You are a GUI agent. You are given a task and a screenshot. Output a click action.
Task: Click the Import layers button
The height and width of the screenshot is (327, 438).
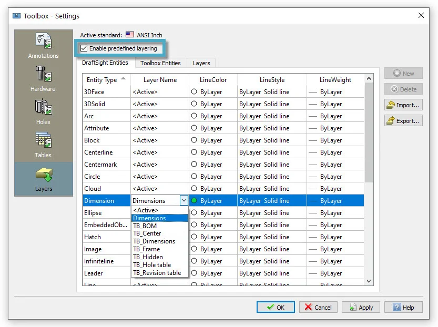click(x=403, y=105)
